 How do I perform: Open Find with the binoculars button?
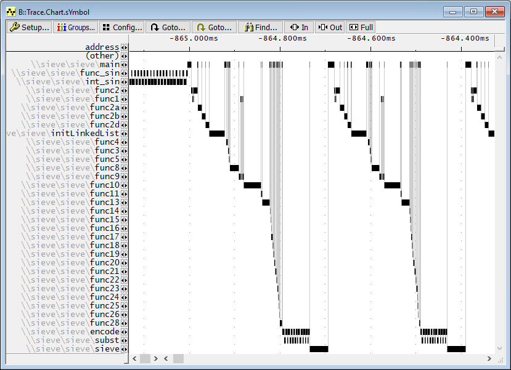260,27
